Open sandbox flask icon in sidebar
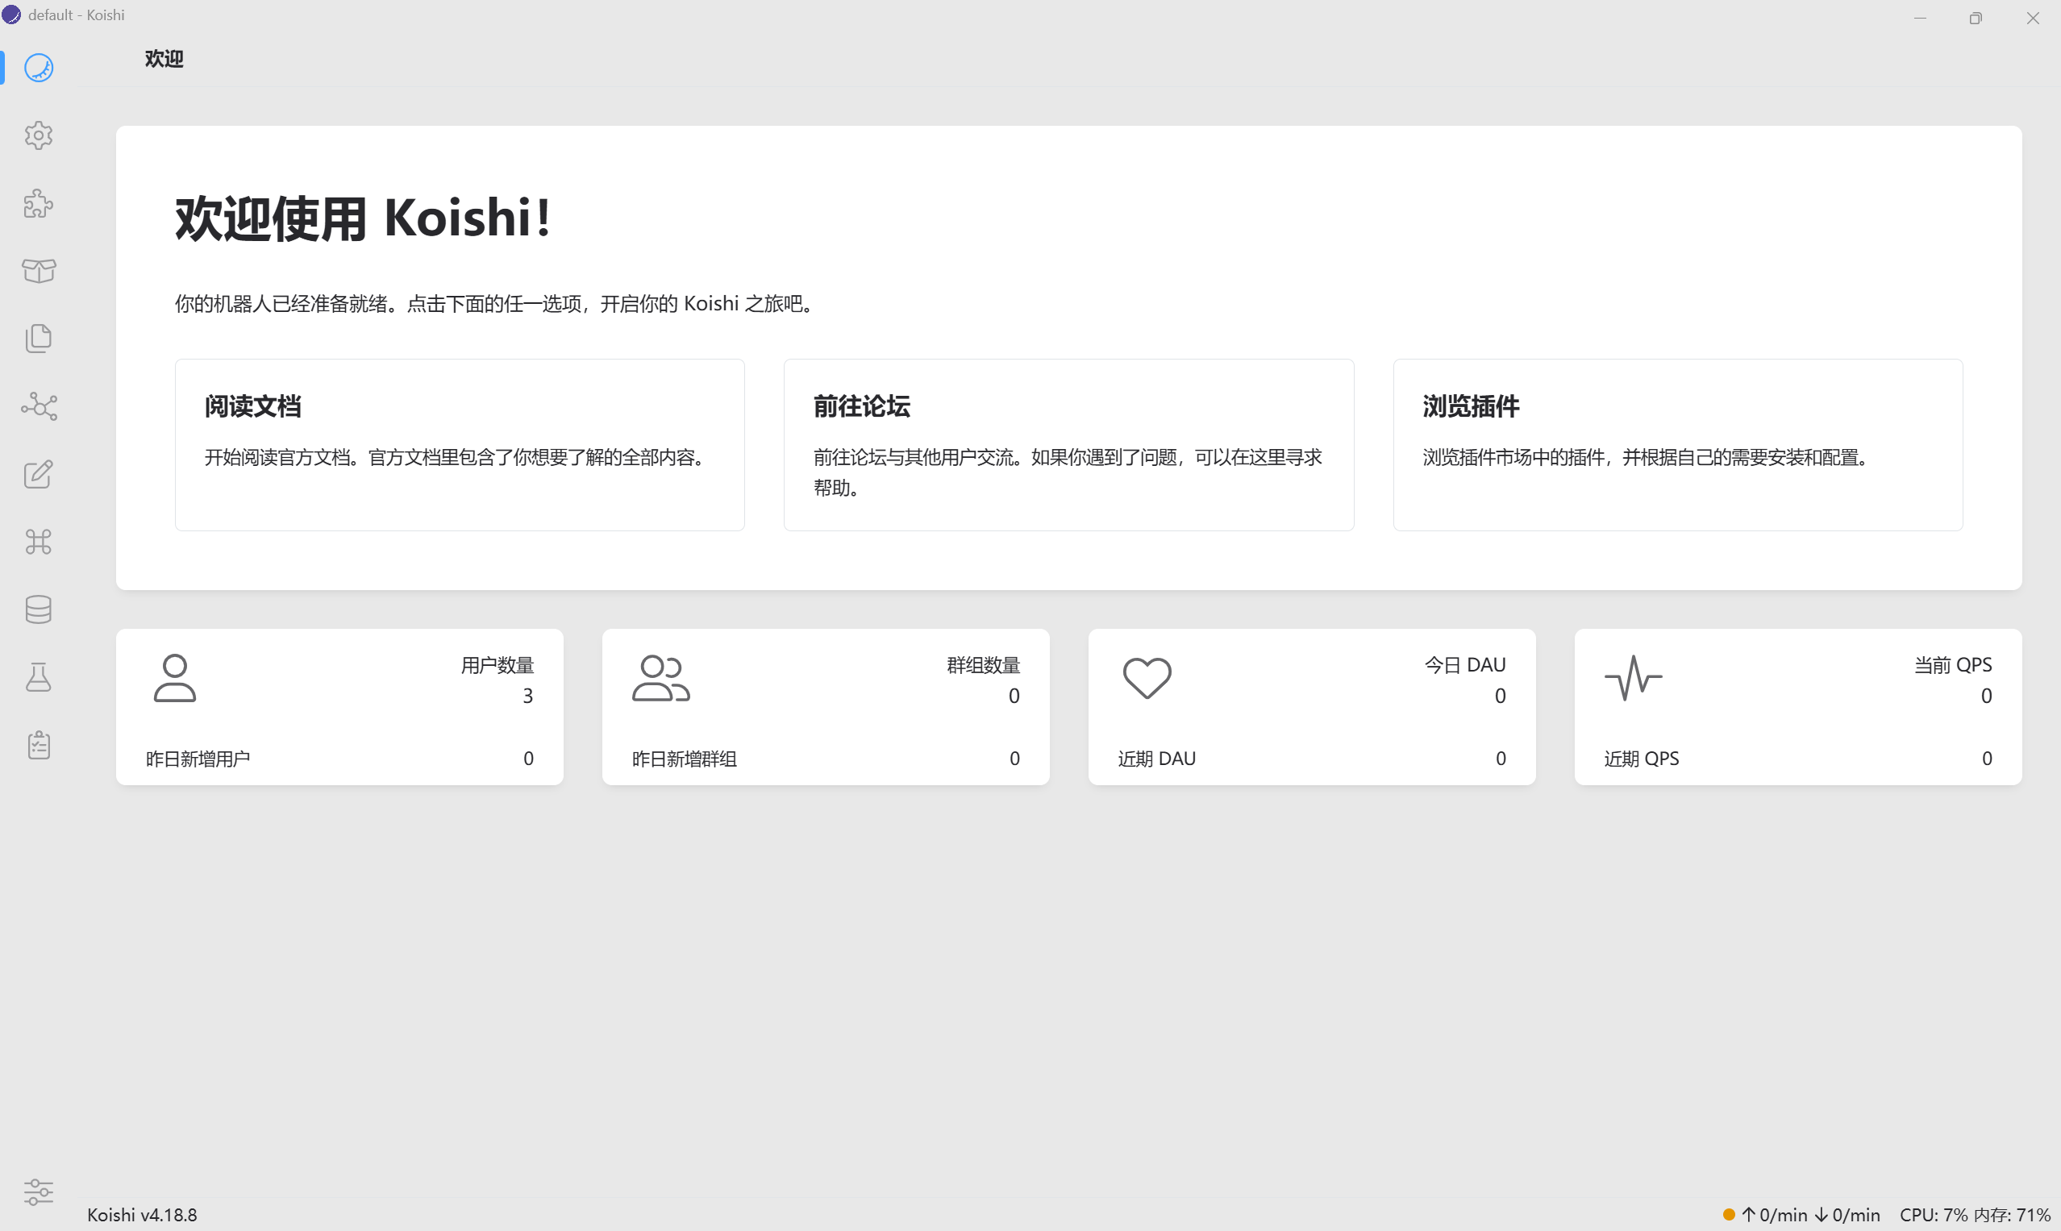The width and height of the screenshot is (2061, 1231). point(39,677)
